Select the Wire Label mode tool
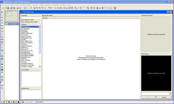 [2, 20]
